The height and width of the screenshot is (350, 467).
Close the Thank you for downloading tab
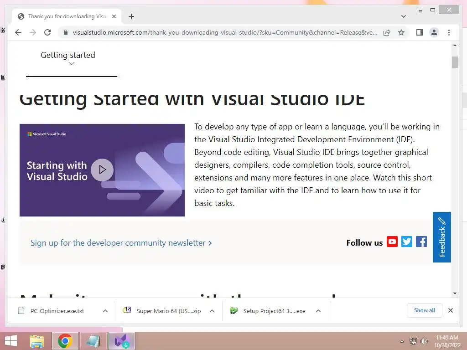point(114,16)
